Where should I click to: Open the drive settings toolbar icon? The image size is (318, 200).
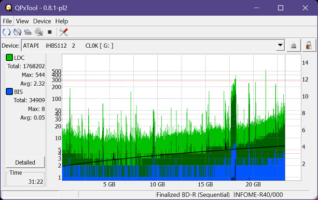[28, 32]
